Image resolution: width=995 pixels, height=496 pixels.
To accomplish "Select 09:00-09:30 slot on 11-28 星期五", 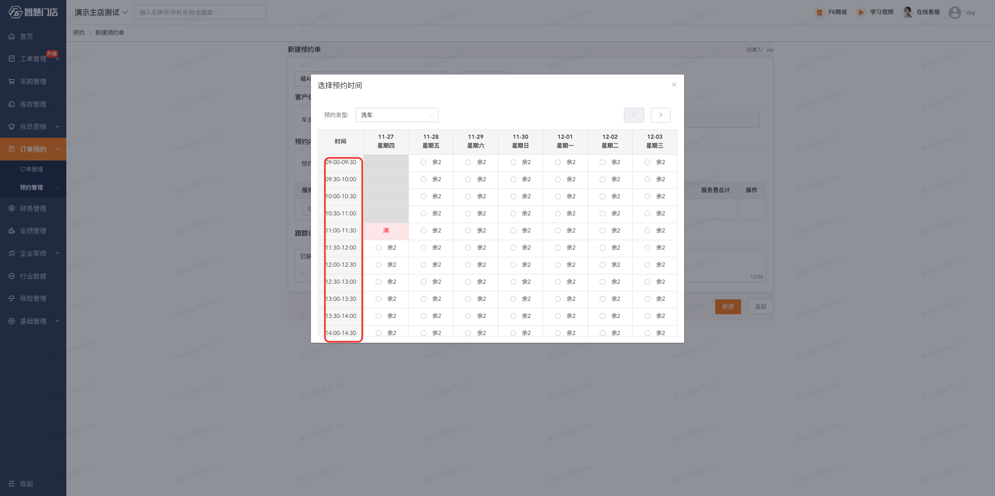I will point(424,163).
